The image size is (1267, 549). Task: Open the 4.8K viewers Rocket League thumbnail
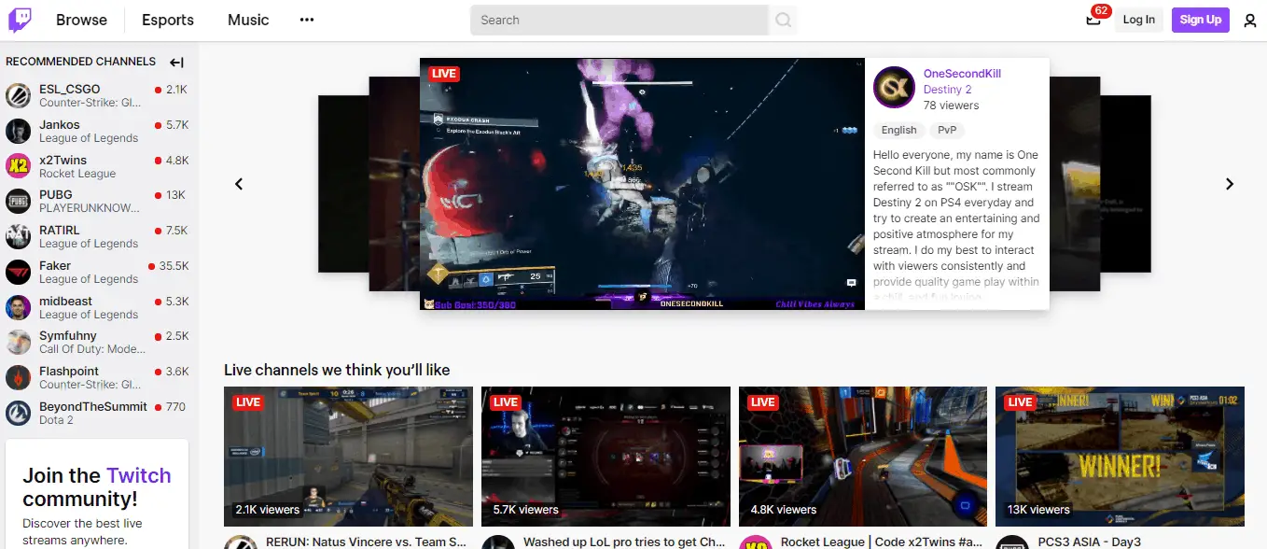[x=863, y=457]
